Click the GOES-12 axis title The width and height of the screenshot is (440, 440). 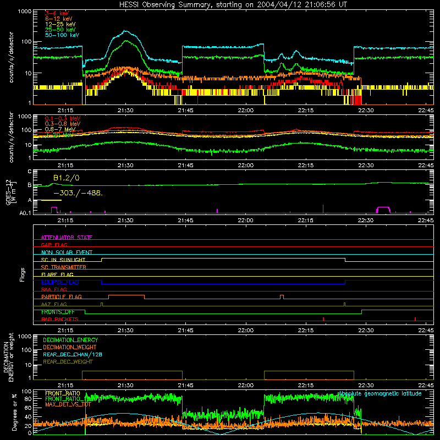11,192
